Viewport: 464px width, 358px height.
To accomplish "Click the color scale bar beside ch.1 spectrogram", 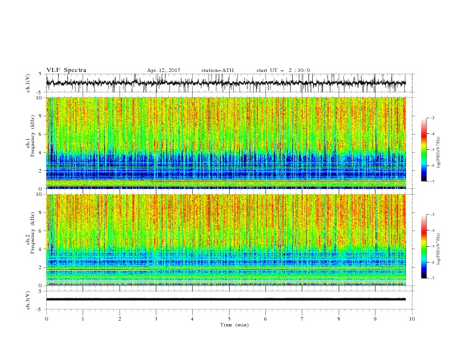I will click(x=424, y=150).
